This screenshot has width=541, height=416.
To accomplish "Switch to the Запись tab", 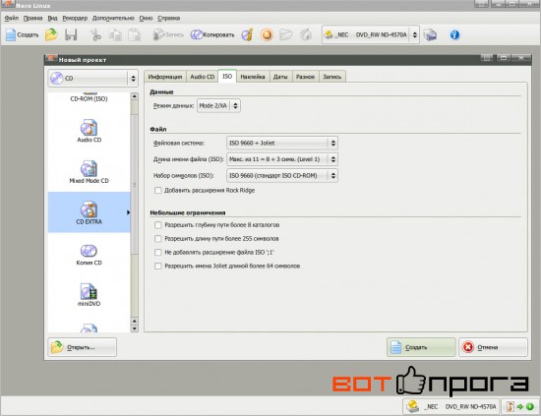I will click(331, 77).
